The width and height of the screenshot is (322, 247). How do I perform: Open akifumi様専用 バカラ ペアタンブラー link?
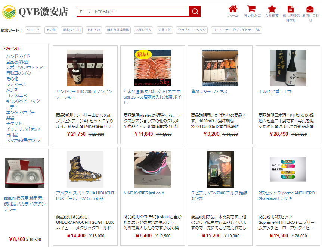point(25,204)
